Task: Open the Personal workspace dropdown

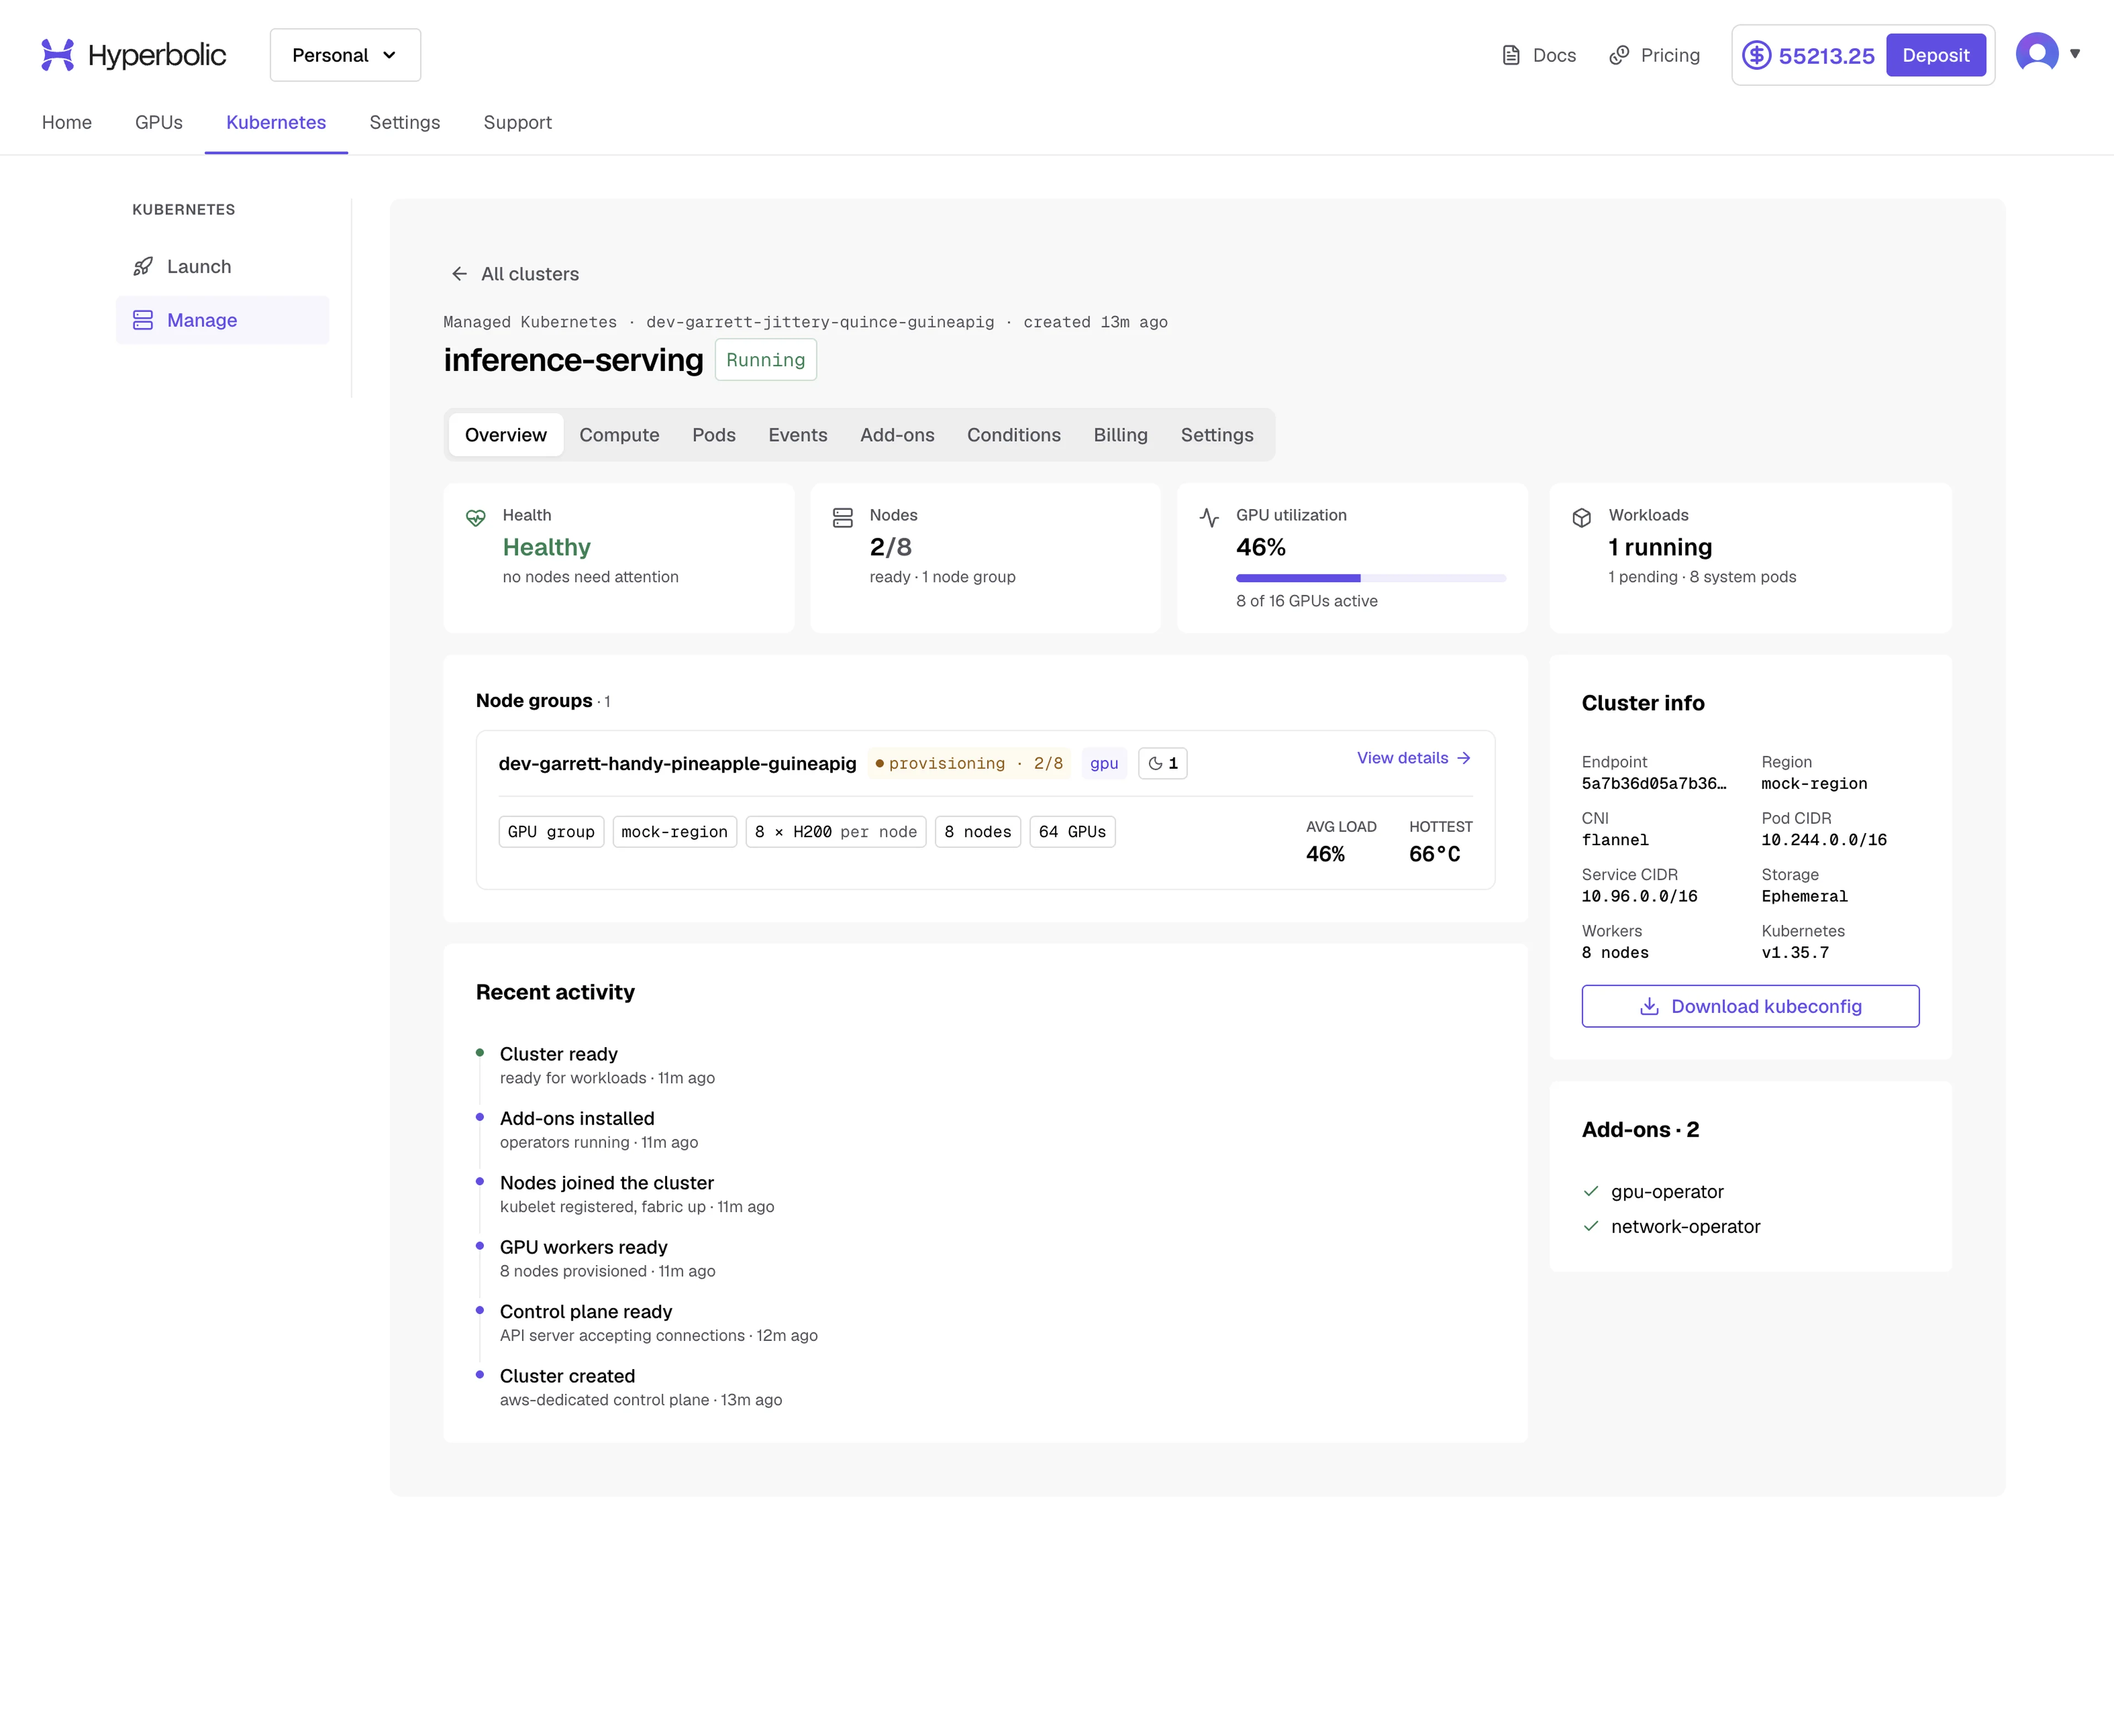Action: coord(345,55)
